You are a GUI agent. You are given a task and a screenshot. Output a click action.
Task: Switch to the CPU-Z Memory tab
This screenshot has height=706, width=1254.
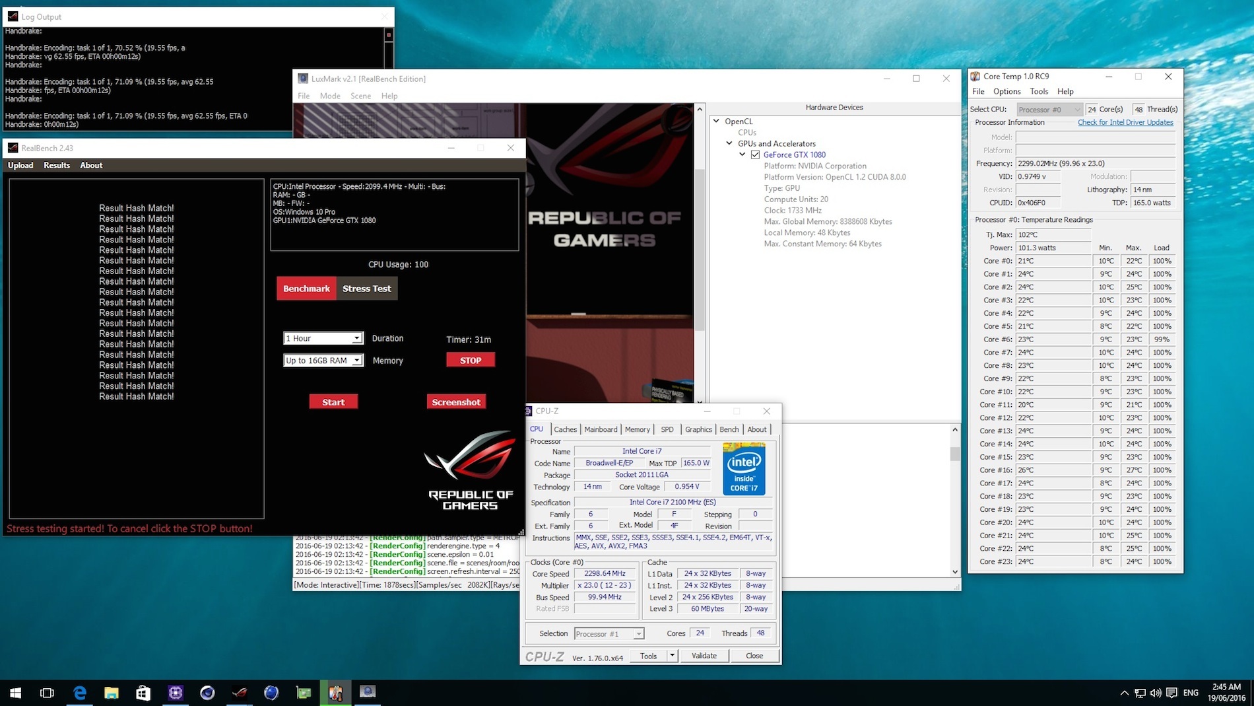pyautogui.click(x=637, y=429)
